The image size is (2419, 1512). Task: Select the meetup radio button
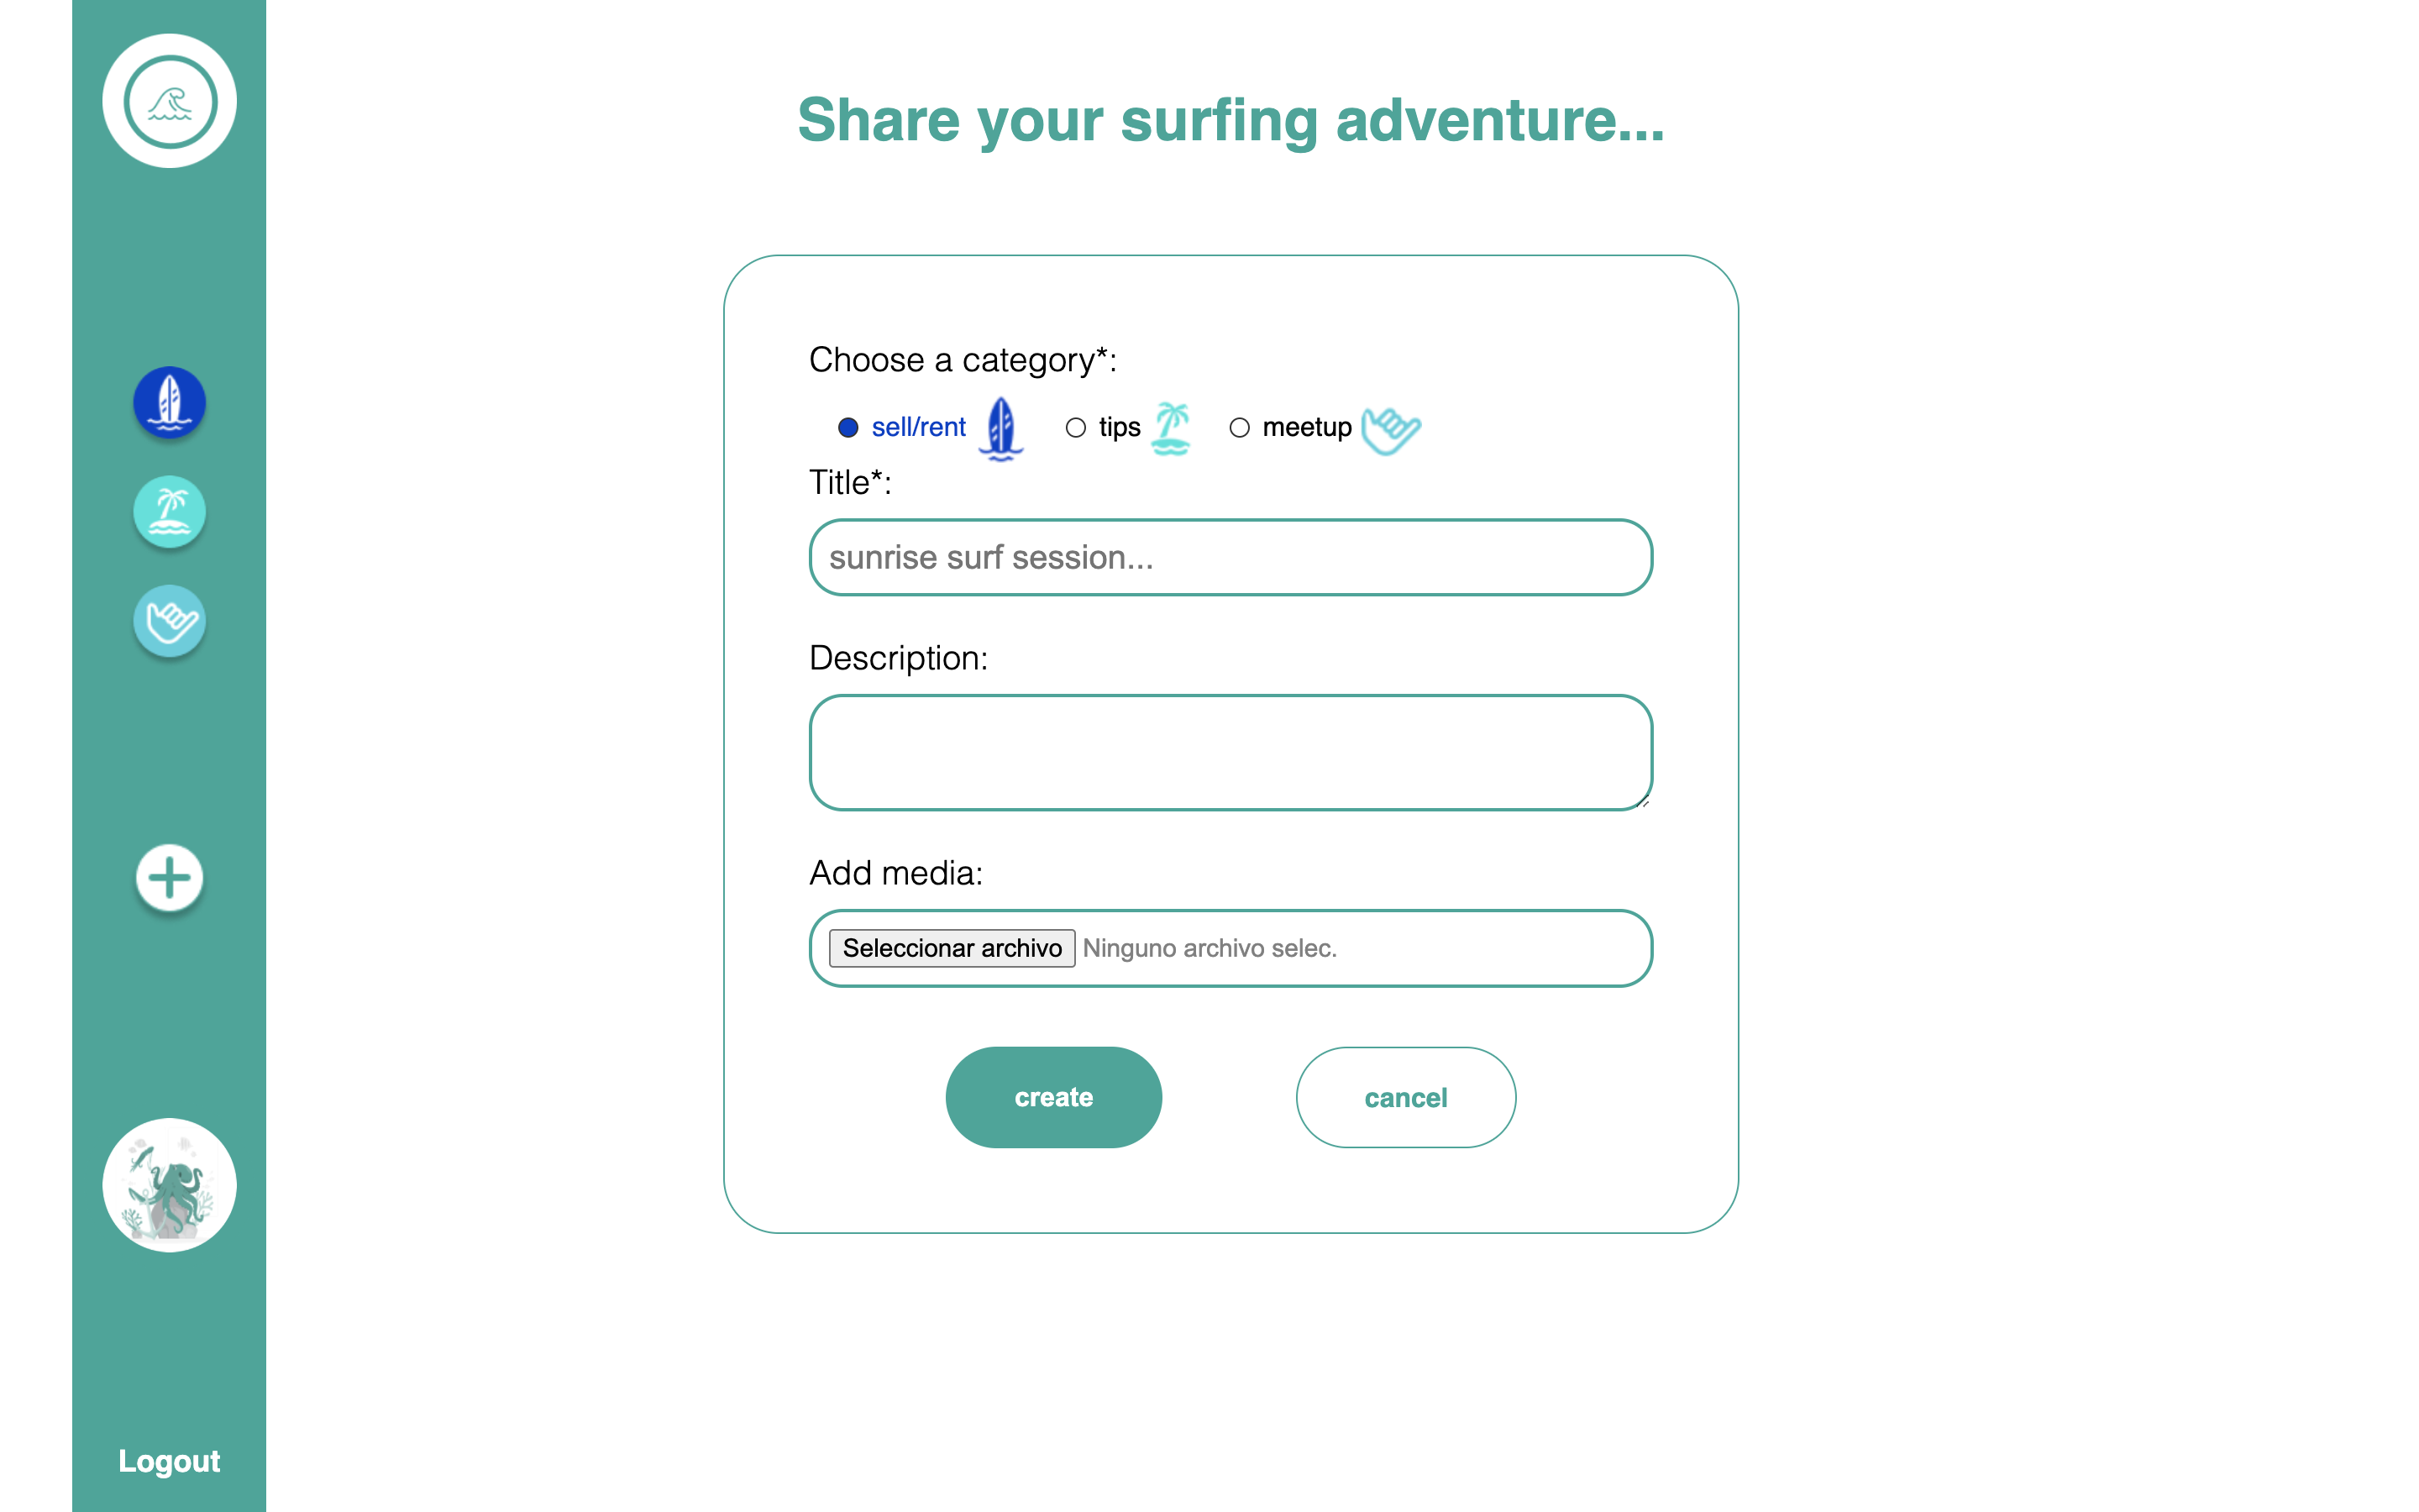[x=1240, y=428]
